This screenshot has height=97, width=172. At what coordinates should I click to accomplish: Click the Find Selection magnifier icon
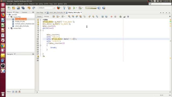(x=69, y=16)
